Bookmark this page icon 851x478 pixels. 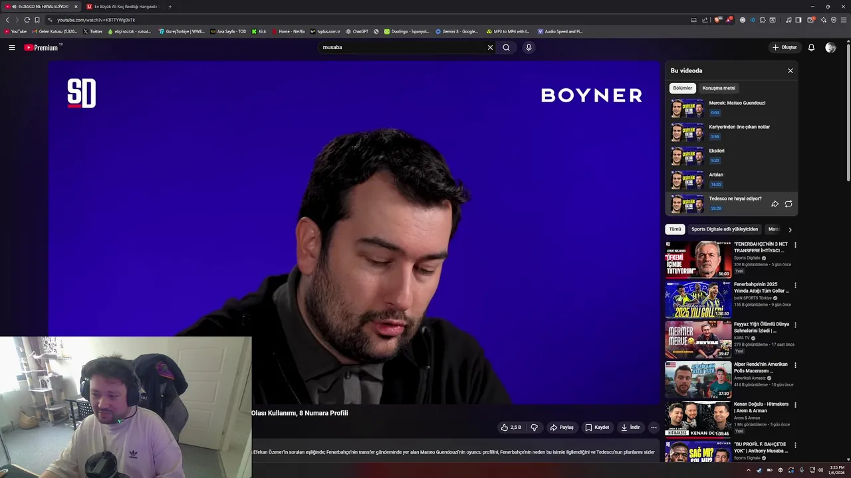pyautogui.click(x=37, y=20)
